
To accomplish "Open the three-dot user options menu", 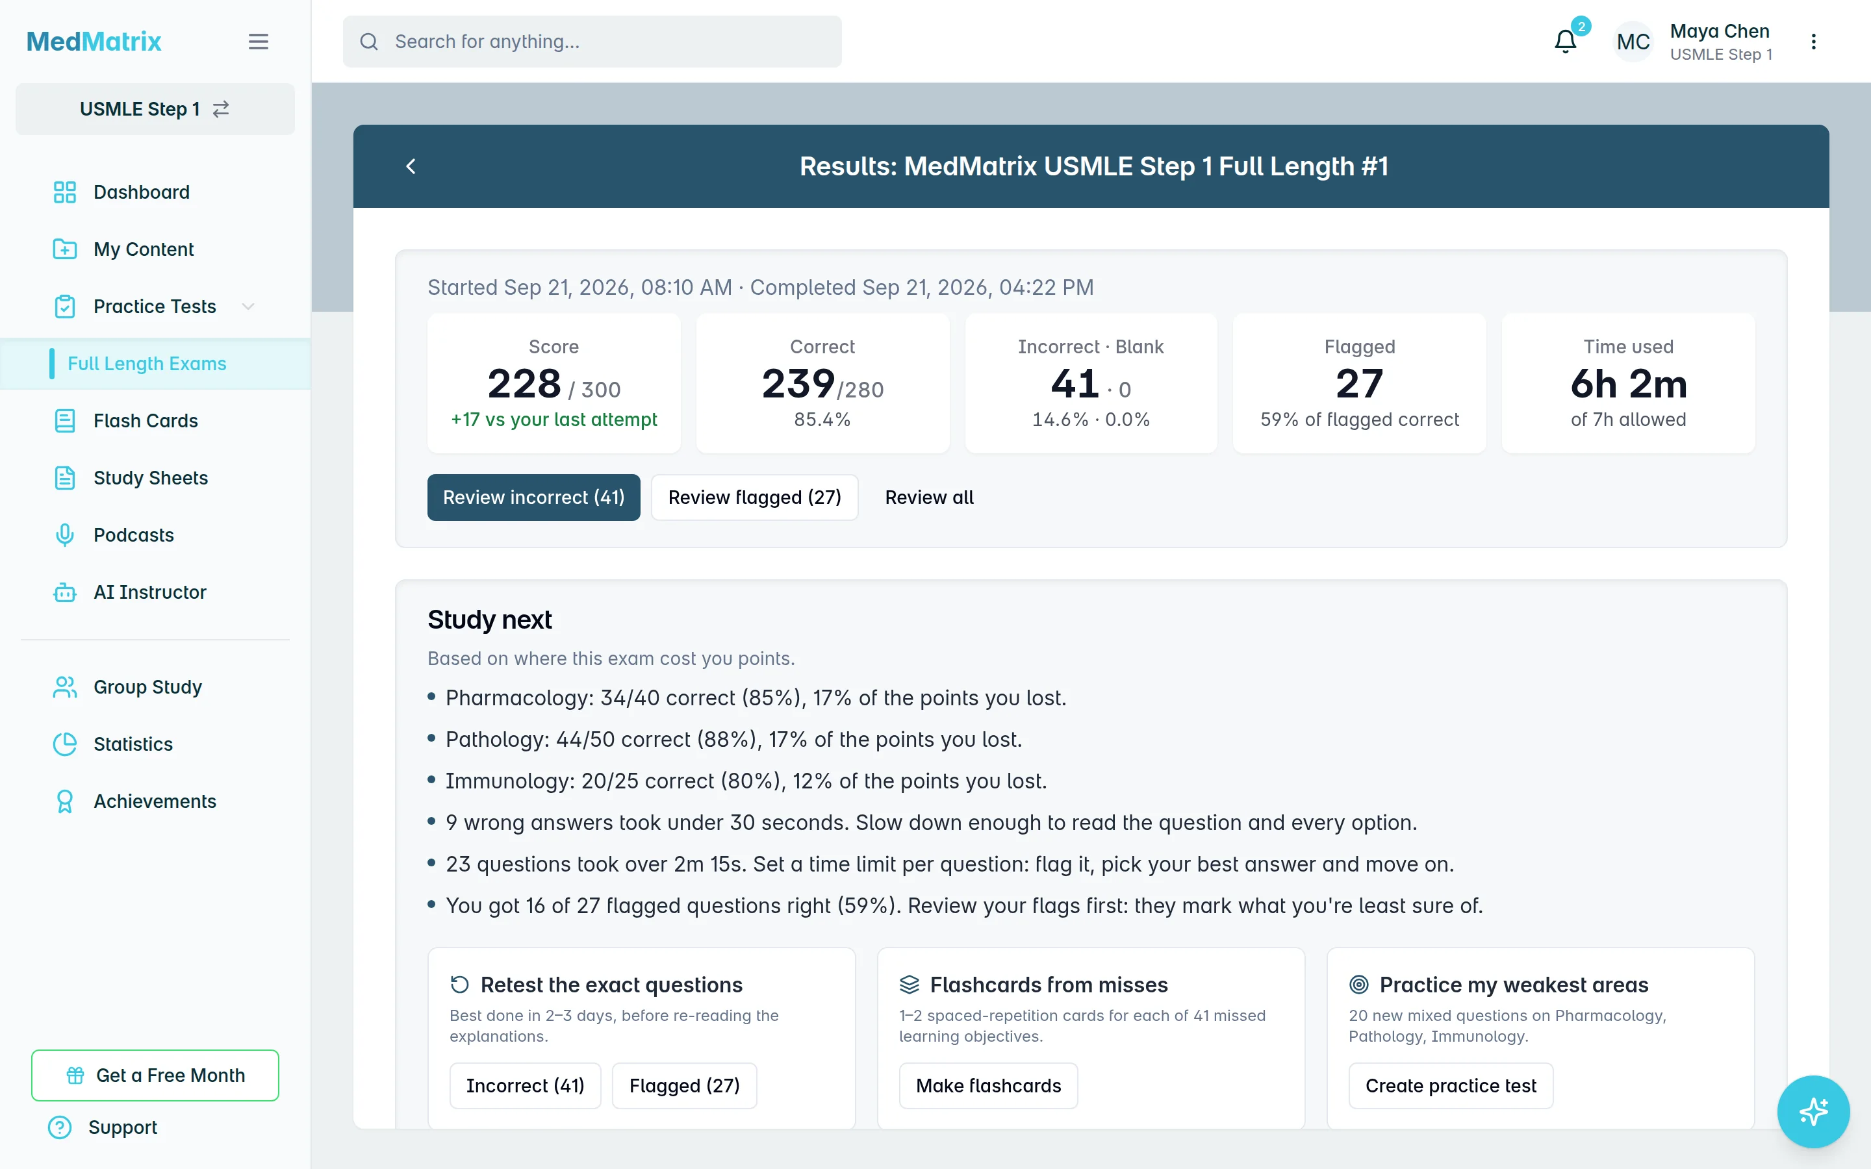I will click(1813, 42).
